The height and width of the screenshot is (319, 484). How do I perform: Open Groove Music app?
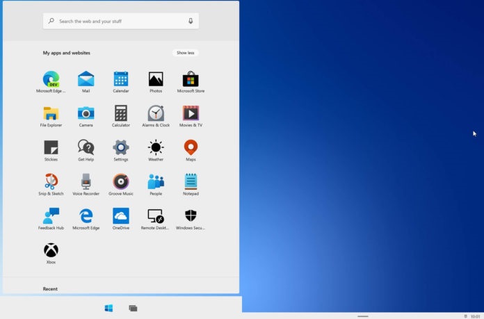(121, 182)
